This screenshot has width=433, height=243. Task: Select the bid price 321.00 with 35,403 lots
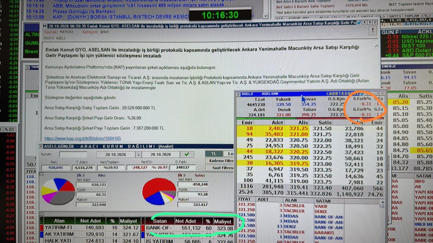298,134
